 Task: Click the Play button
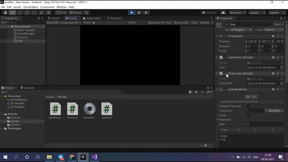(132, 13)
